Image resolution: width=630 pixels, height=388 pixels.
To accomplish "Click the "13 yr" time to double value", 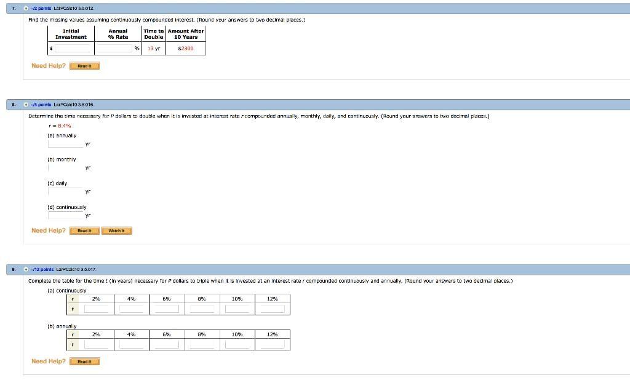I will pos(153,48).
